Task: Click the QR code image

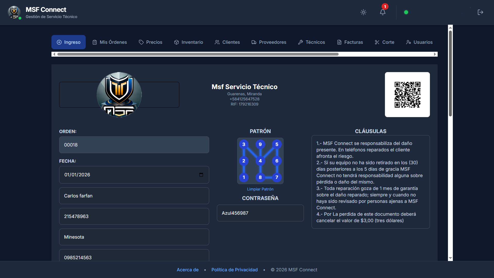Action: [407, 94]
